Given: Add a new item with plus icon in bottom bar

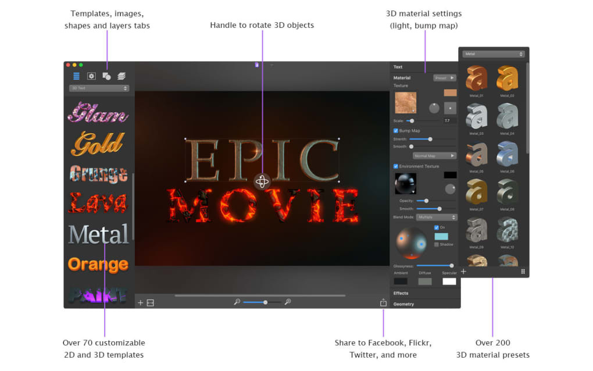Looking at the screenshot, I should (x=140, y=302).
